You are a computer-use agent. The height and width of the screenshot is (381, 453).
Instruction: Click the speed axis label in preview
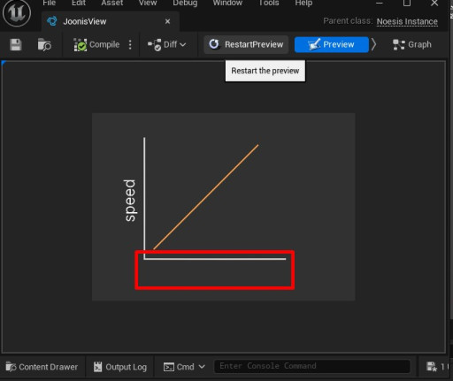[129, 201]
